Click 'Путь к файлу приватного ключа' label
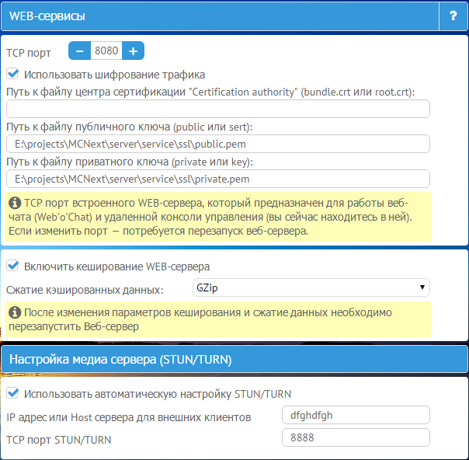Viewport: 469px width, 460px height. coord(130,162)
